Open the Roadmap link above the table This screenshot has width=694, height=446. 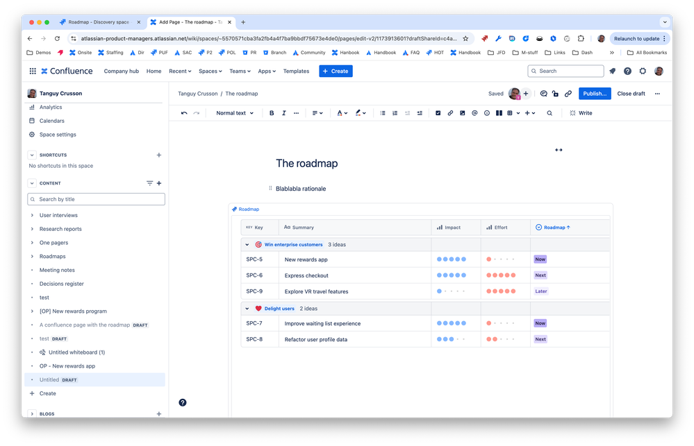(246, 209)
